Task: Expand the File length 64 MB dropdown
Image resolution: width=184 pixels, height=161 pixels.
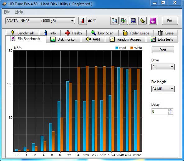Action: 163,89
